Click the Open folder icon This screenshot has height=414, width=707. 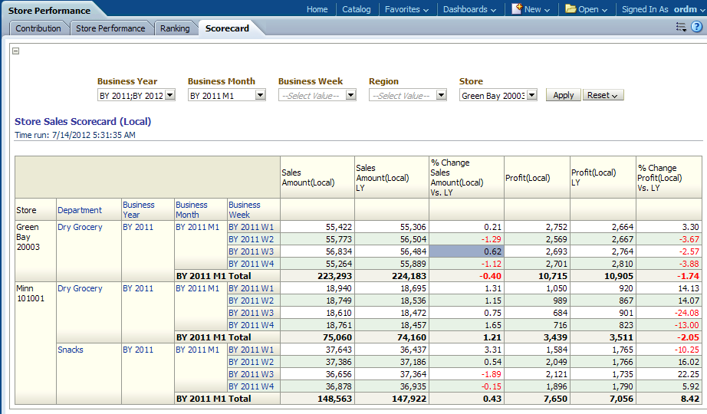tap(571, 9)
